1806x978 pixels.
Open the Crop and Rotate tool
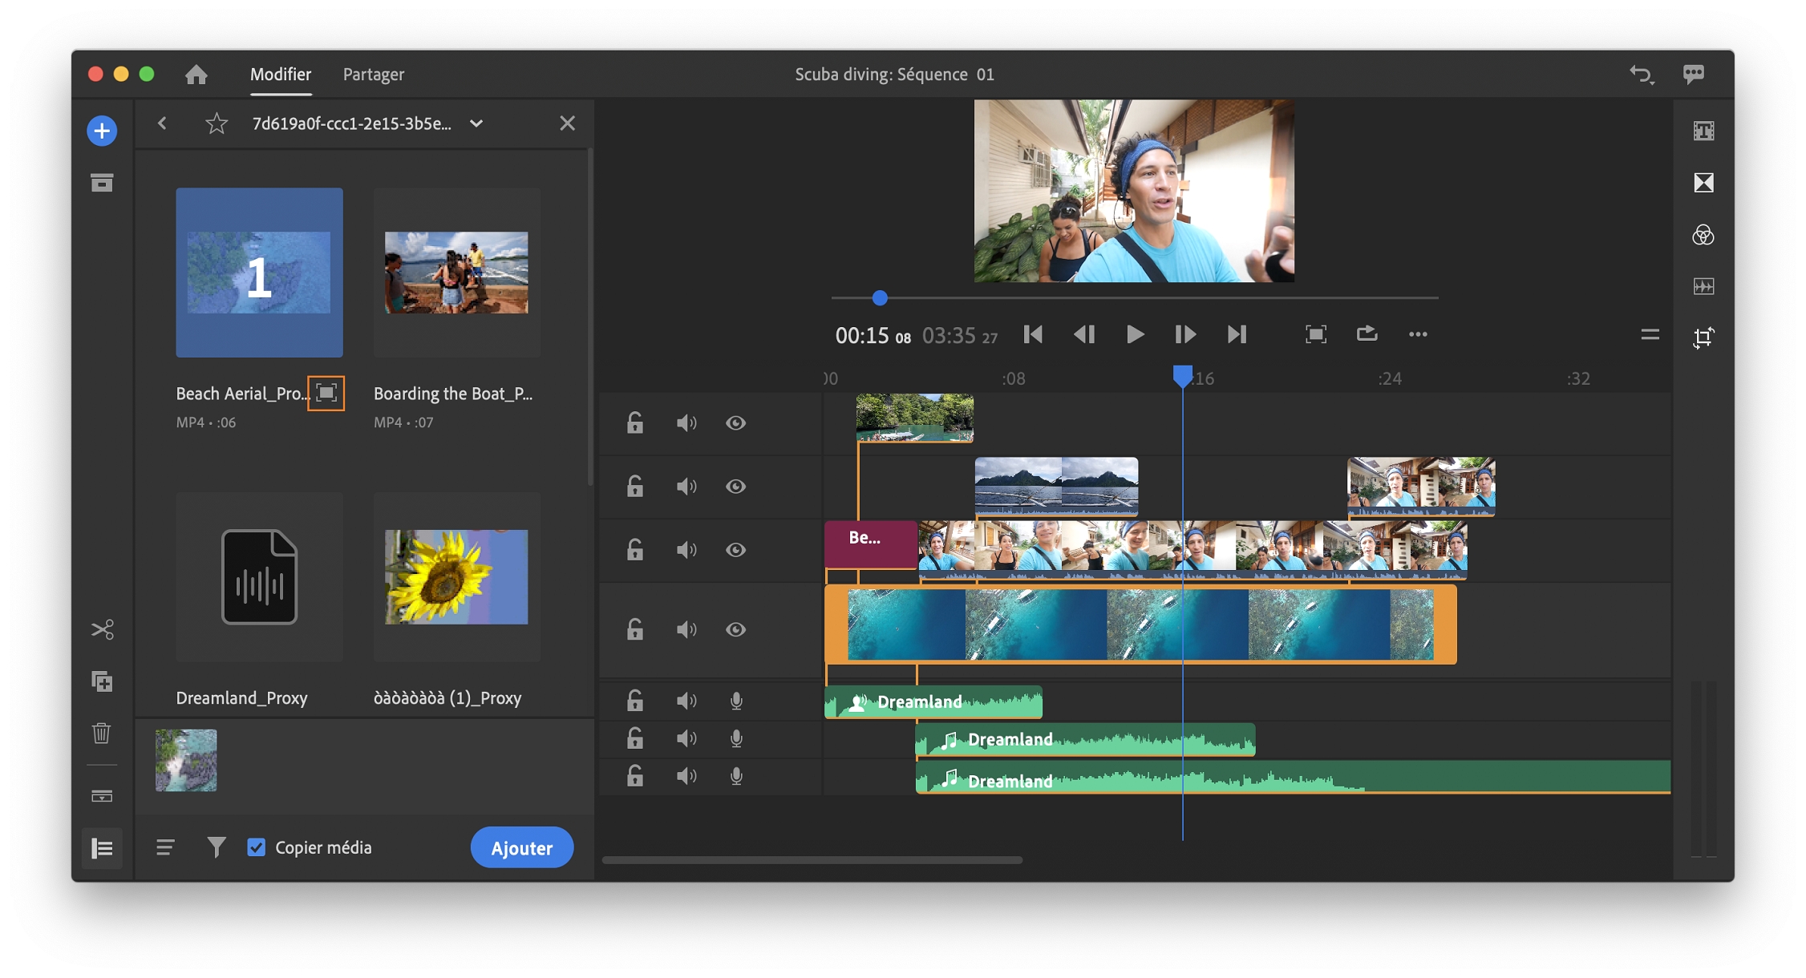tap(1703, 337)
